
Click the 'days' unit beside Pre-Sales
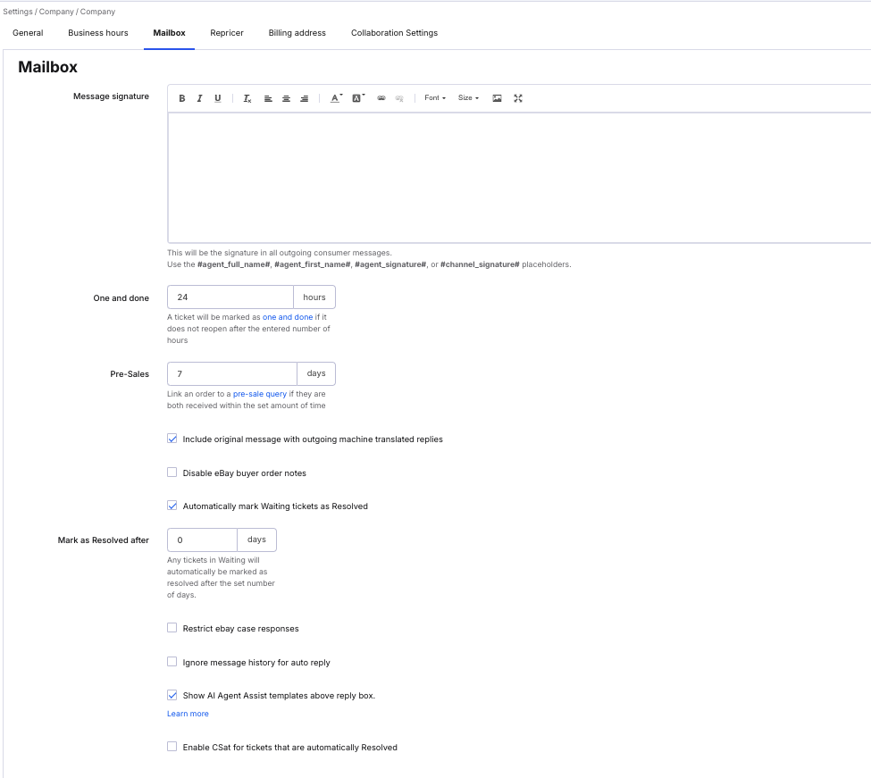(x=316, y=373)
